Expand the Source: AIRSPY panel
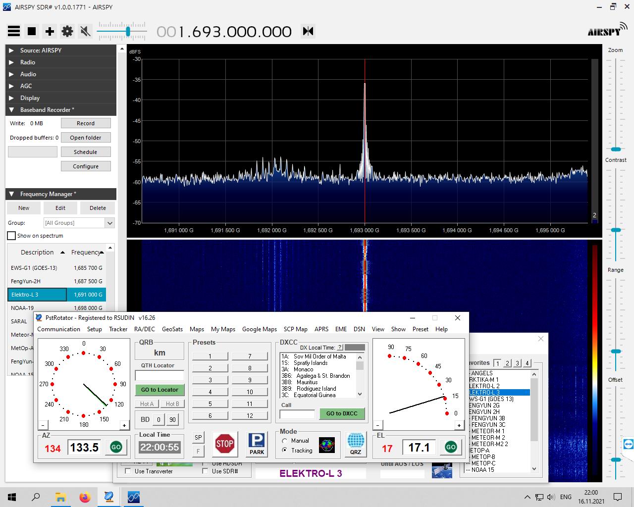The width and height of the screenshot is (634, 507). (61, 51)
